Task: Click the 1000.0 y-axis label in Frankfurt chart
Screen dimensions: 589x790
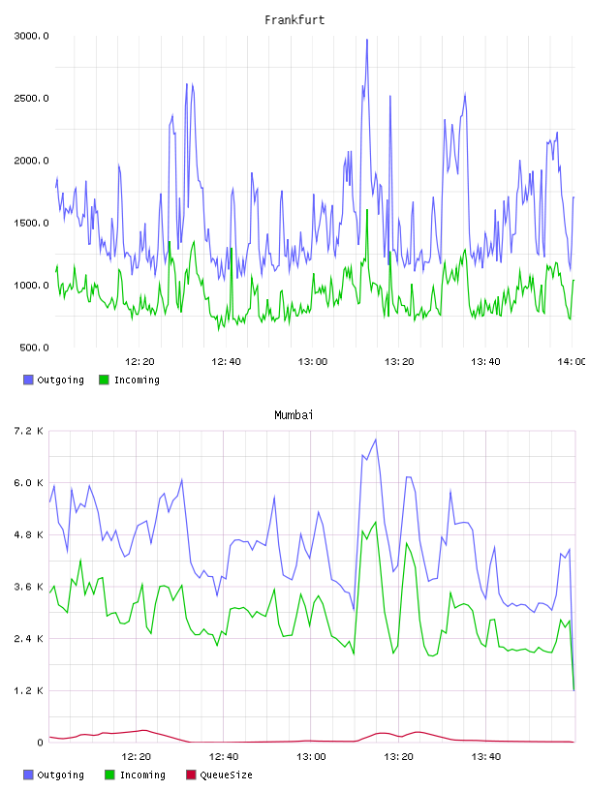Action: [x=31, y=286]
